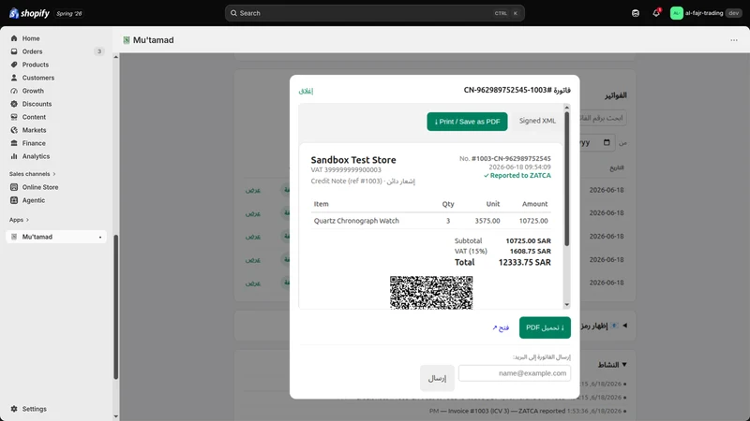Click the email address input field
The width and height of the screenshot is (750, 421).
514,373
